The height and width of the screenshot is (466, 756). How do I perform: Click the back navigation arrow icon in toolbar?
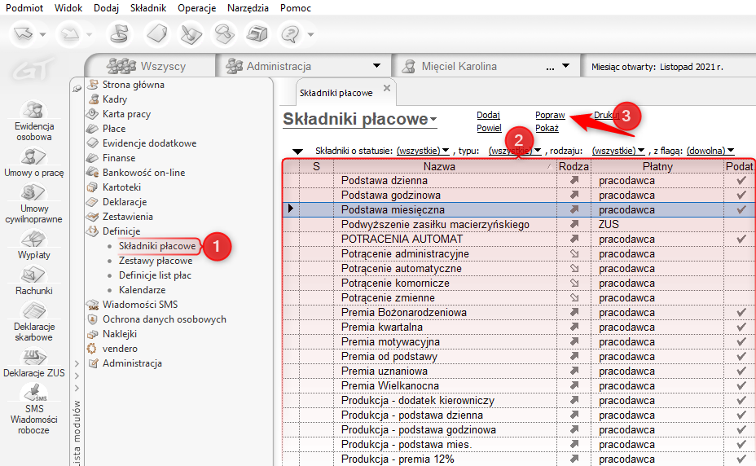click(23, 33)
